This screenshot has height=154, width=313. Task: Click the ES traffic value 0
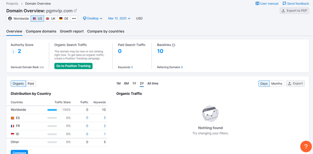tap(87, 118)
